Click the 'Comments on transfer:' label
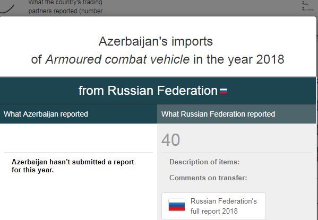318x220 pixels. click(x=208, y=178)
